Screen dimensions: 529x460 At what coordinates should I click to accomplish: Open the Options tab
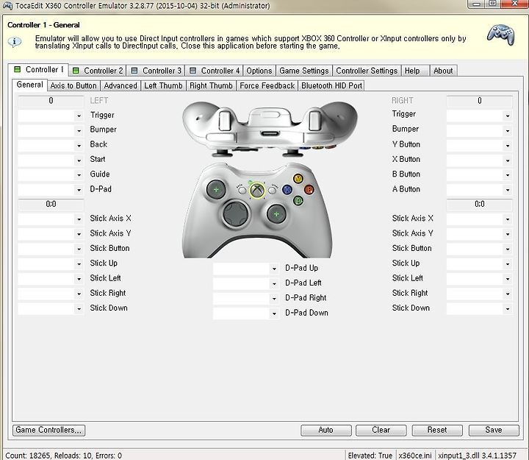point(259,71)
